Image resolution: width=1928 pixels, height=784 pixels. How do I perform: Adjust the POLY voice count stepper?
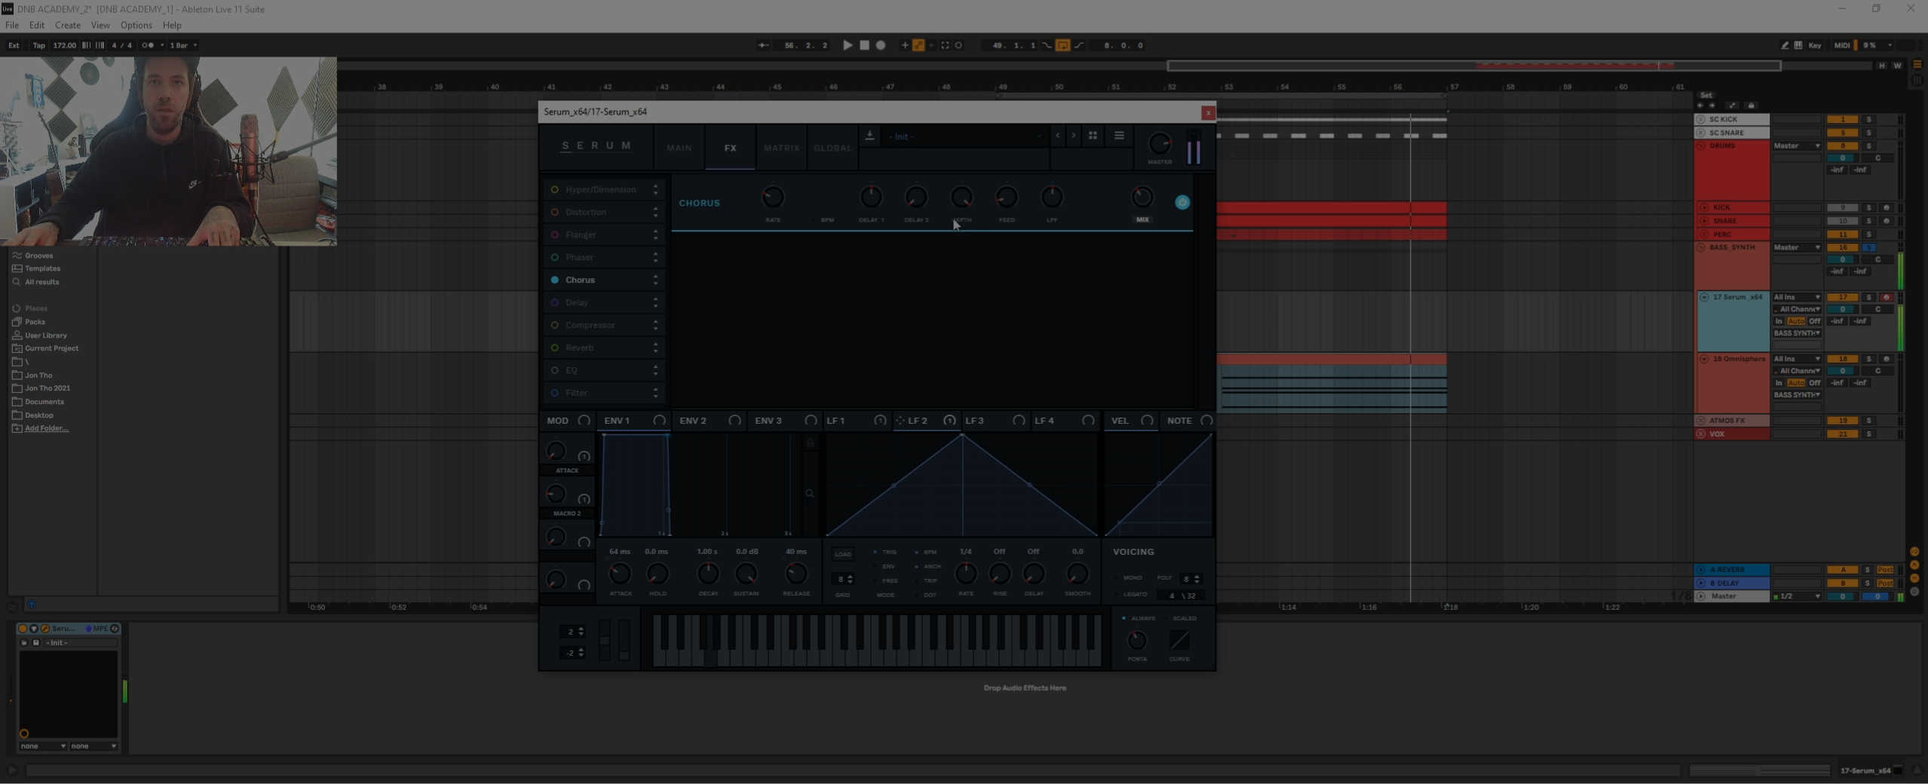(1191, 578)
